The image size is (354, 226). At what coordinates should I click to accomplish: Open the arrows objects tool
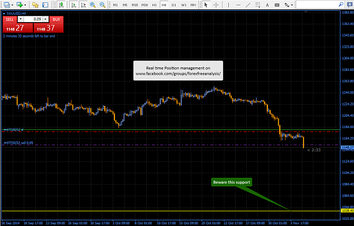pos(287,5)
